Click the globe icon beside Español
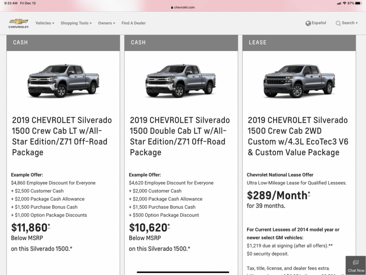The image size is (366, 275). coord(308,23)
